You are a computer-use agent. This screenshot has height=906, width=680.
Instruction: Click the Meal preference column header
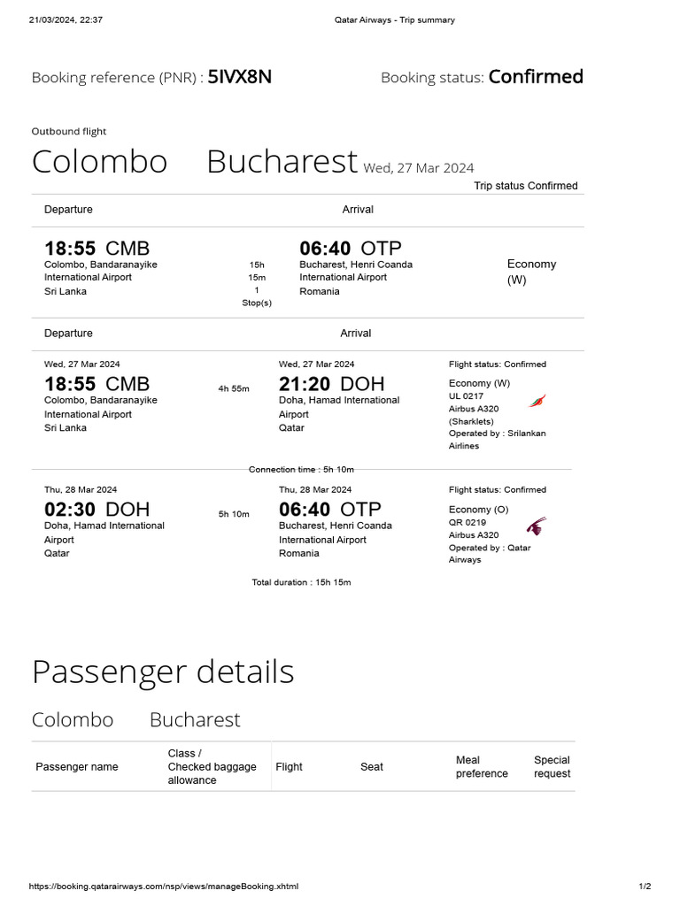482,767
